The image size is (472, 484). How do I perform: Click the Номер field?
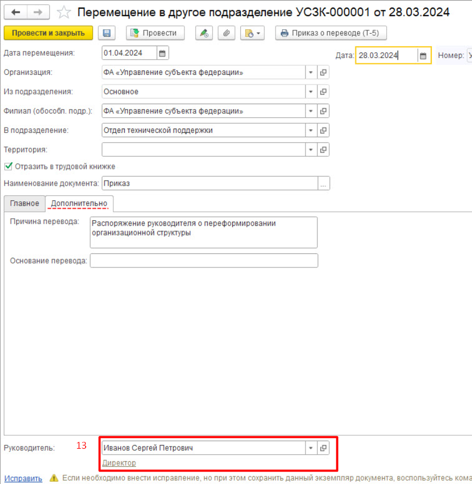click(x=469, y=55)
